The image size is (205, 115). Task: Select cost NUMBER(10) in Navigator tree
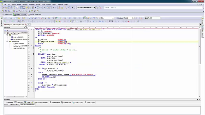(x=19, y=48)
